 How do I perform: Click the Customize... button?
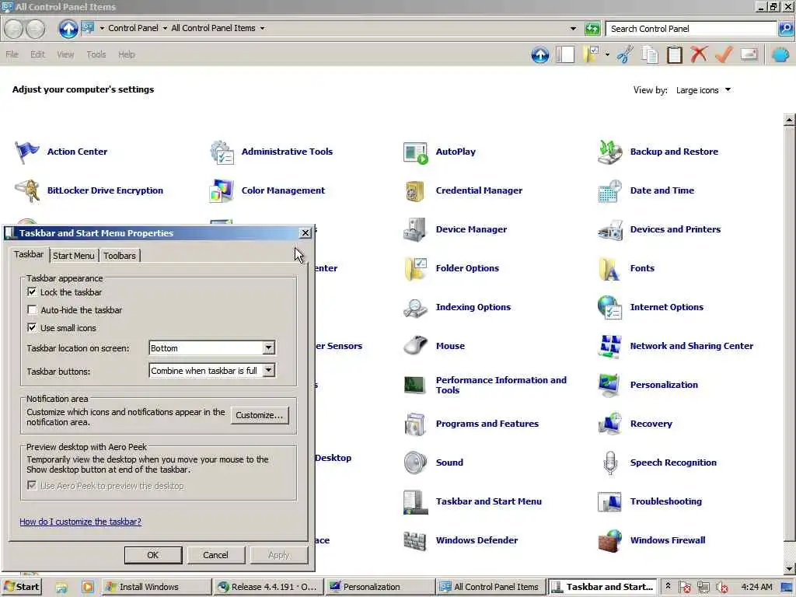[260, 415]
